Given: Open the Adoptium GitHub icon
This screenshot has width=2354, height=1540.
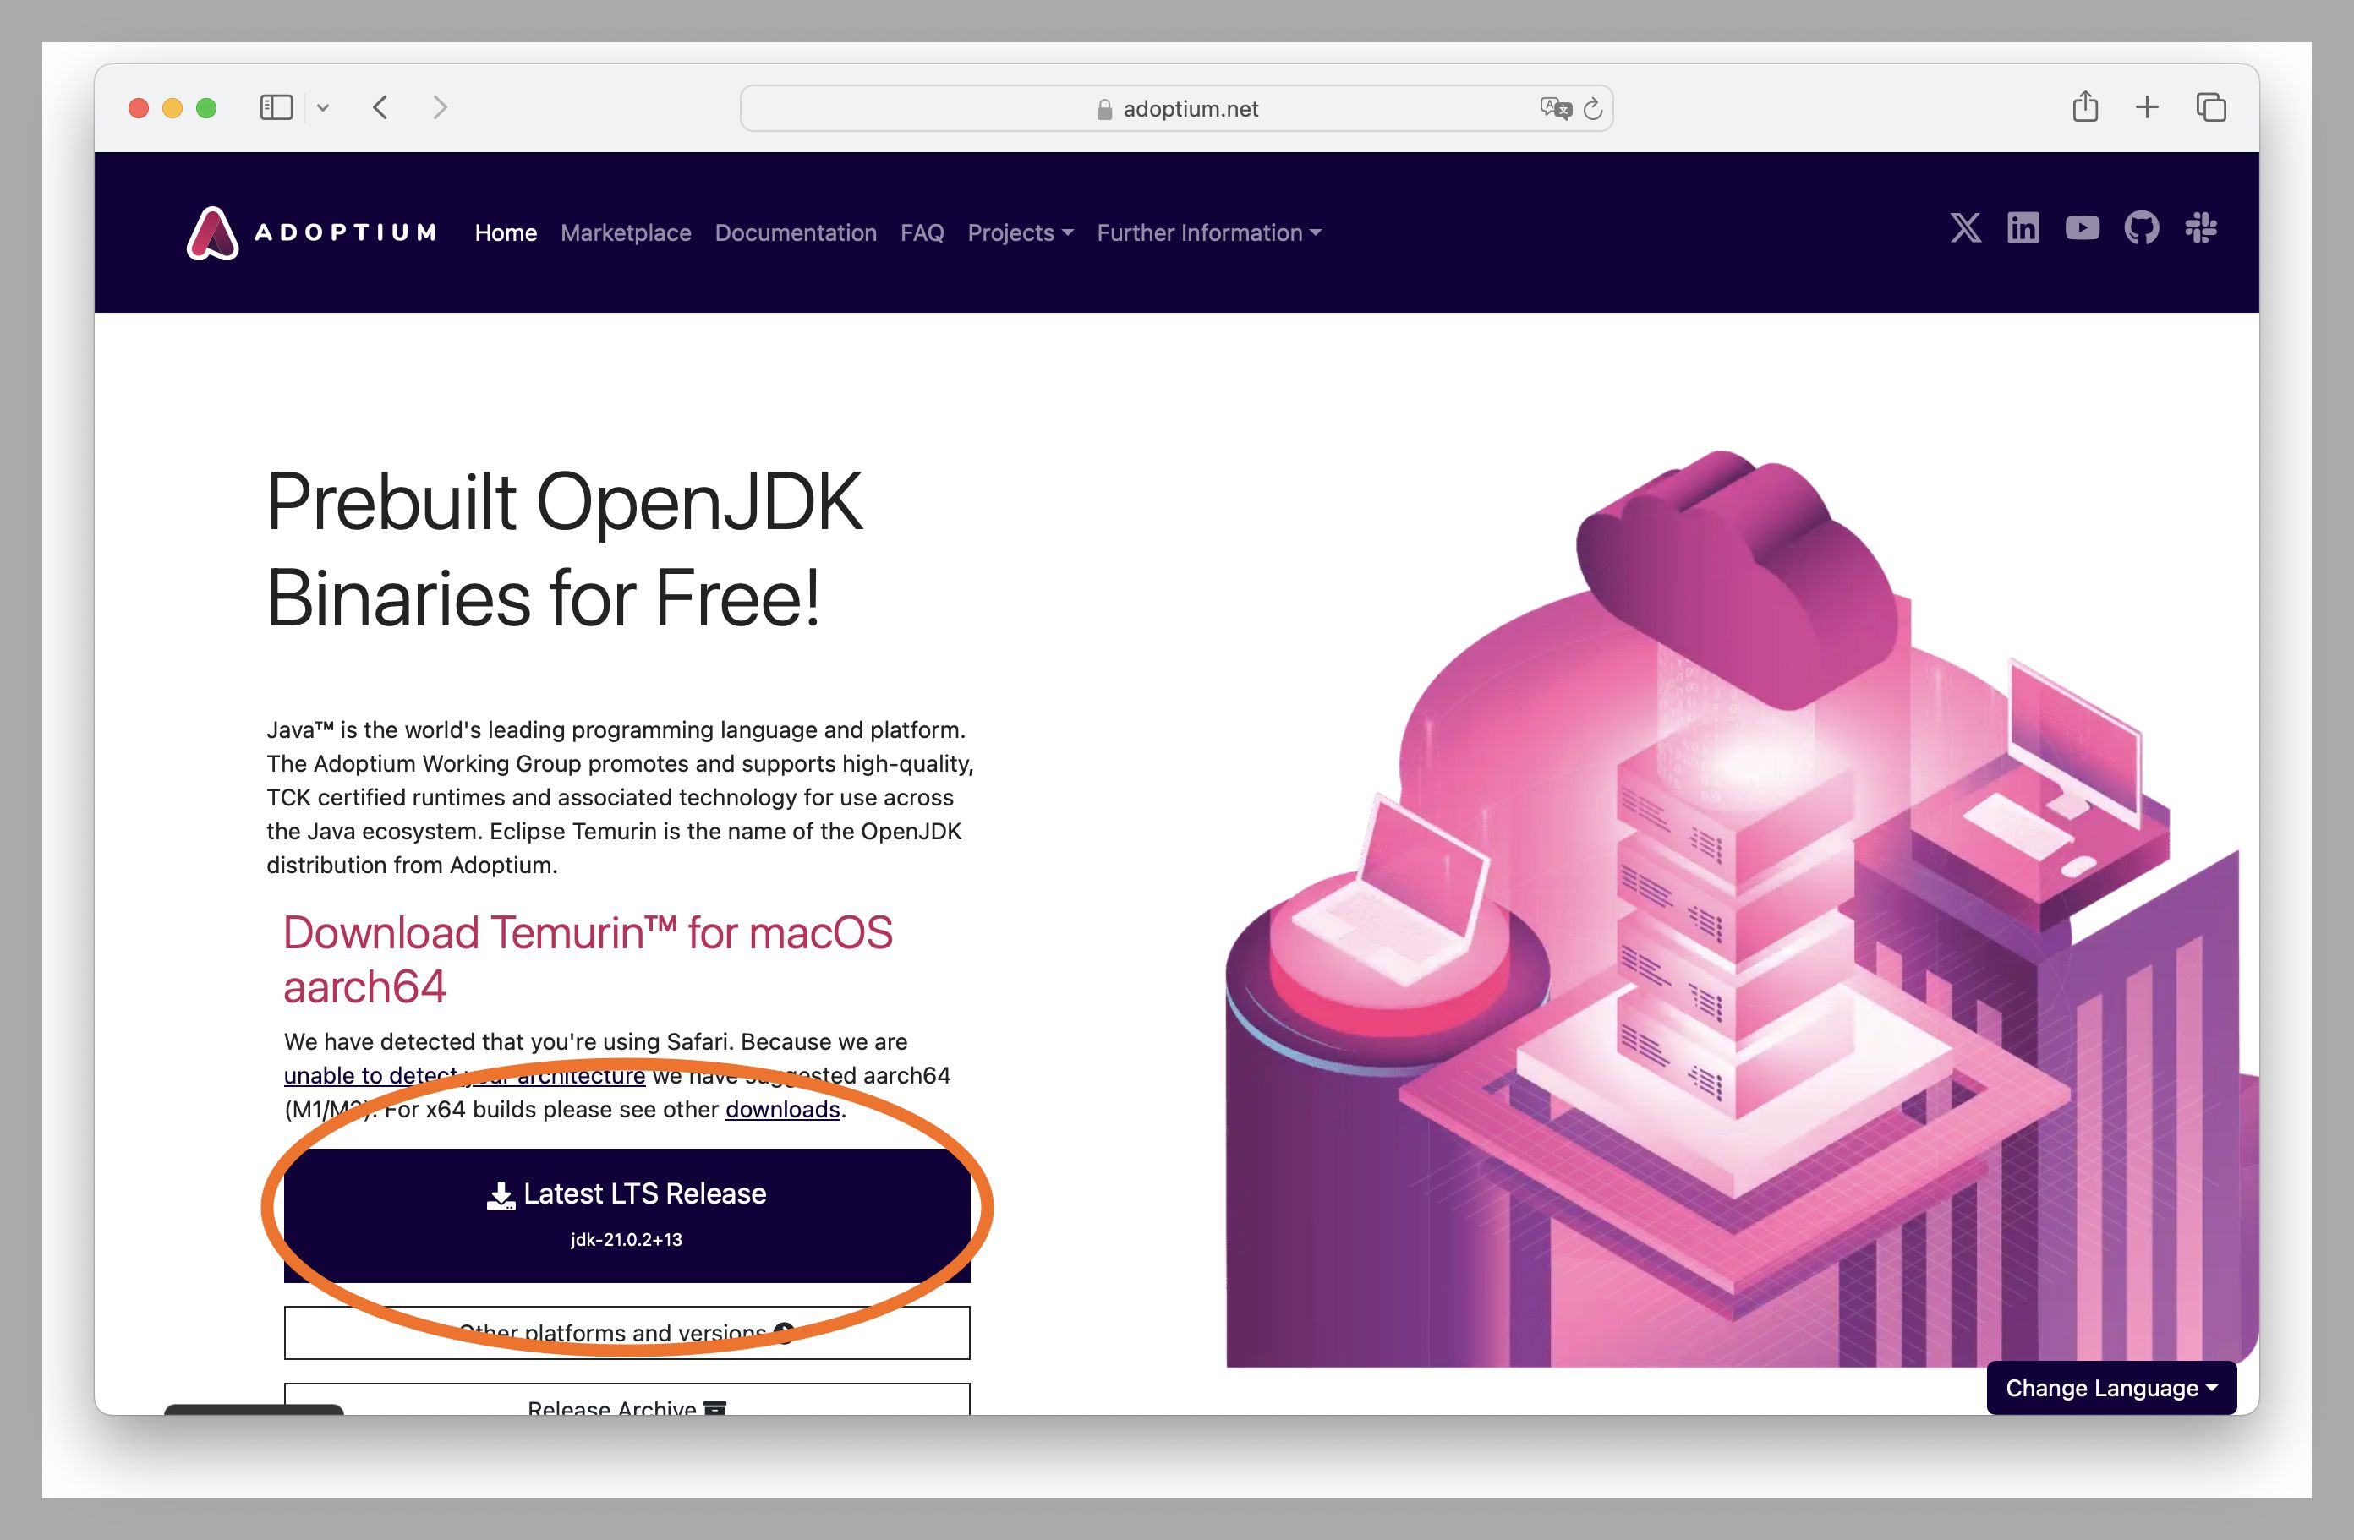Looking at the screenshot, I should (2142, 228).
